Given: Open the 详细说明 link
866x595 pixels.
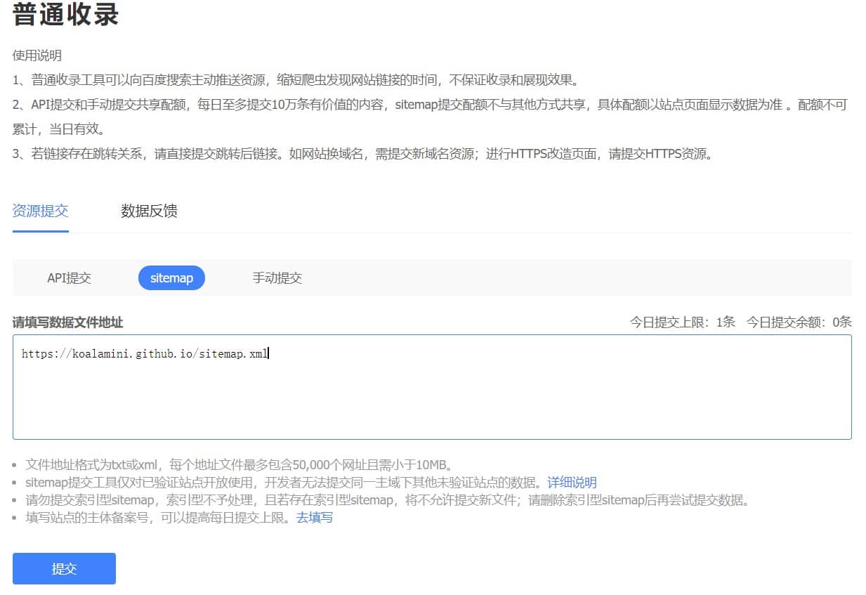Looking at the screenshot, I should click(x=572, y=483).
